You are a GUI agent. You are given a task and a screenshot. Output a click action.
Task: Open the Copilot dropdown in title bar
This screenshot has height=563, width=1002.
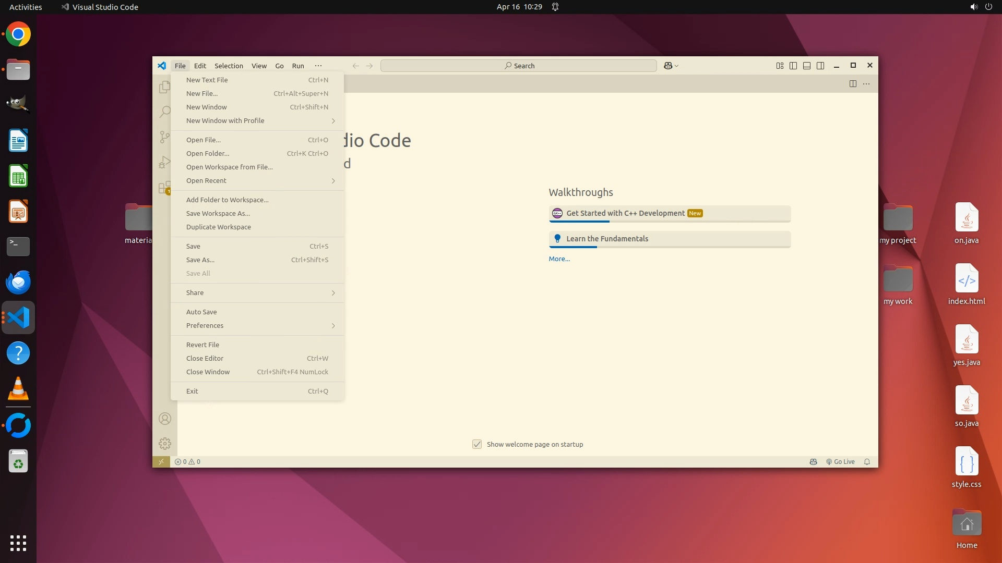[676, 66]
